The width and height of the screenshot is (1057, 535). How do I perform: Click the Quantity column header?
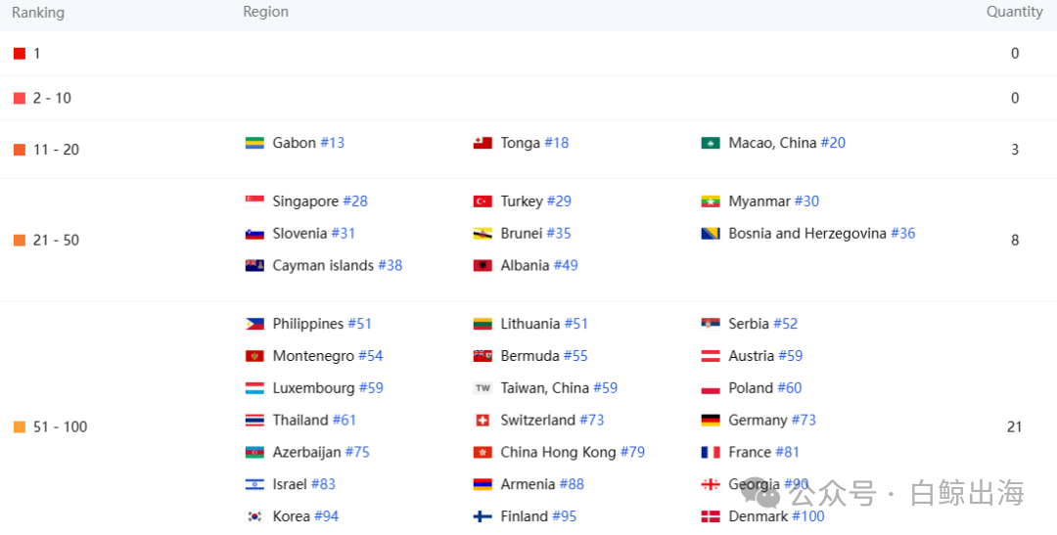pos(1015,12)
